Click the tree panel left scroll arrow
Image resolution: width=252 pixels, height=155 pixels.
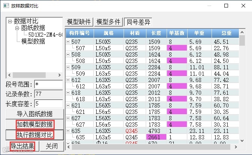pos(9,75)
